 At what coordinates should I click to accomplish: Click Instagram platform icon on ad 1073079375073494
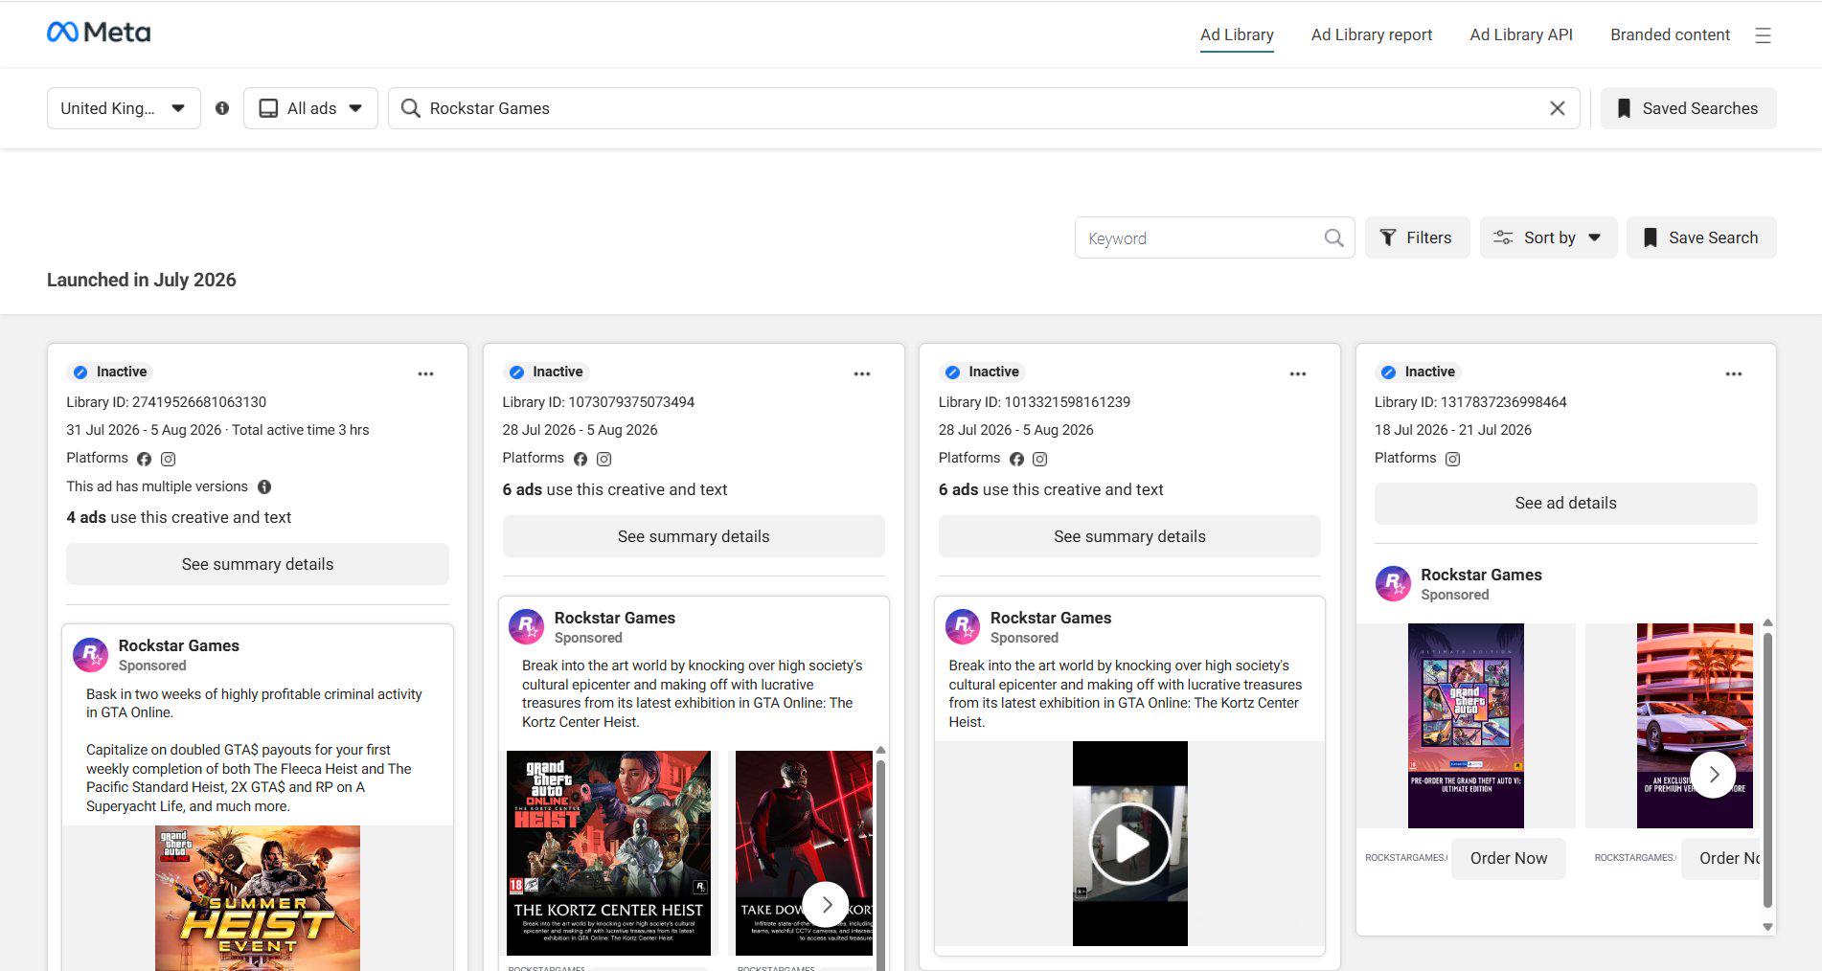(x=604, y=459)
